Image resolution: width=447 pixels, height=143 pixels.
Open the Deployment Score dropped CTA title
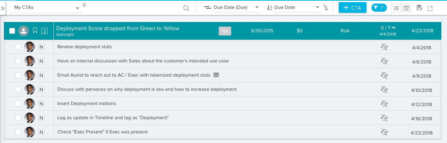[118, 28]
